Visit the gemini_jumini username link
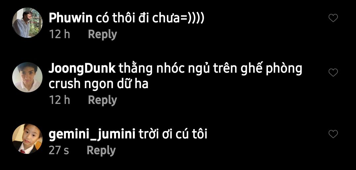 coord(92,135)
